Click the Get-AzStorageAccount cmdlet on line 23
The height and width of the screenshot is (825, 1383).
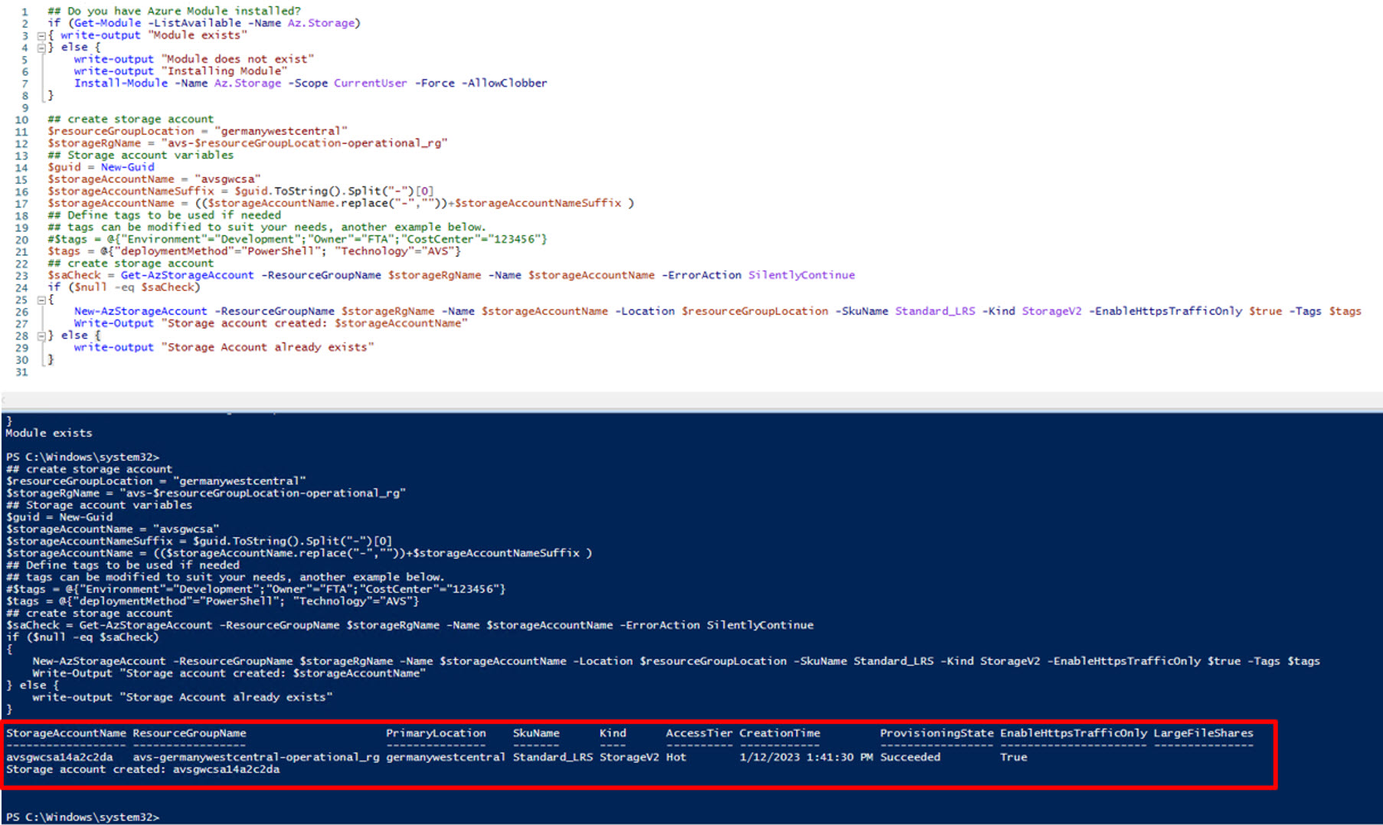pyautogui.click(x=186, y=275)
